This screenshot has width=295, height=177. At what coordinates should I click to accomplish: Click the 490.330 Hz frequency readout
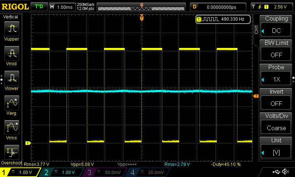point(233,19)
